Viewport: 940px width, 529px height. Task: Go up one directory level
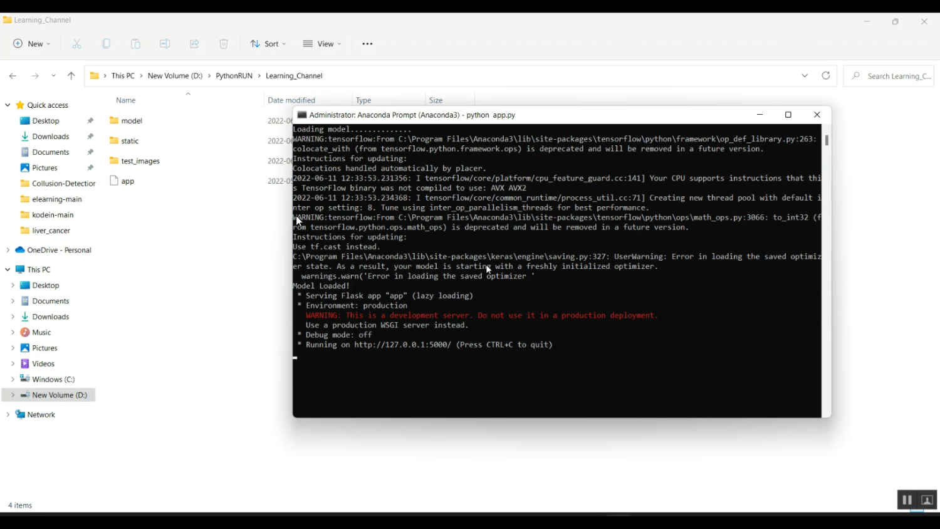[71, 76]
